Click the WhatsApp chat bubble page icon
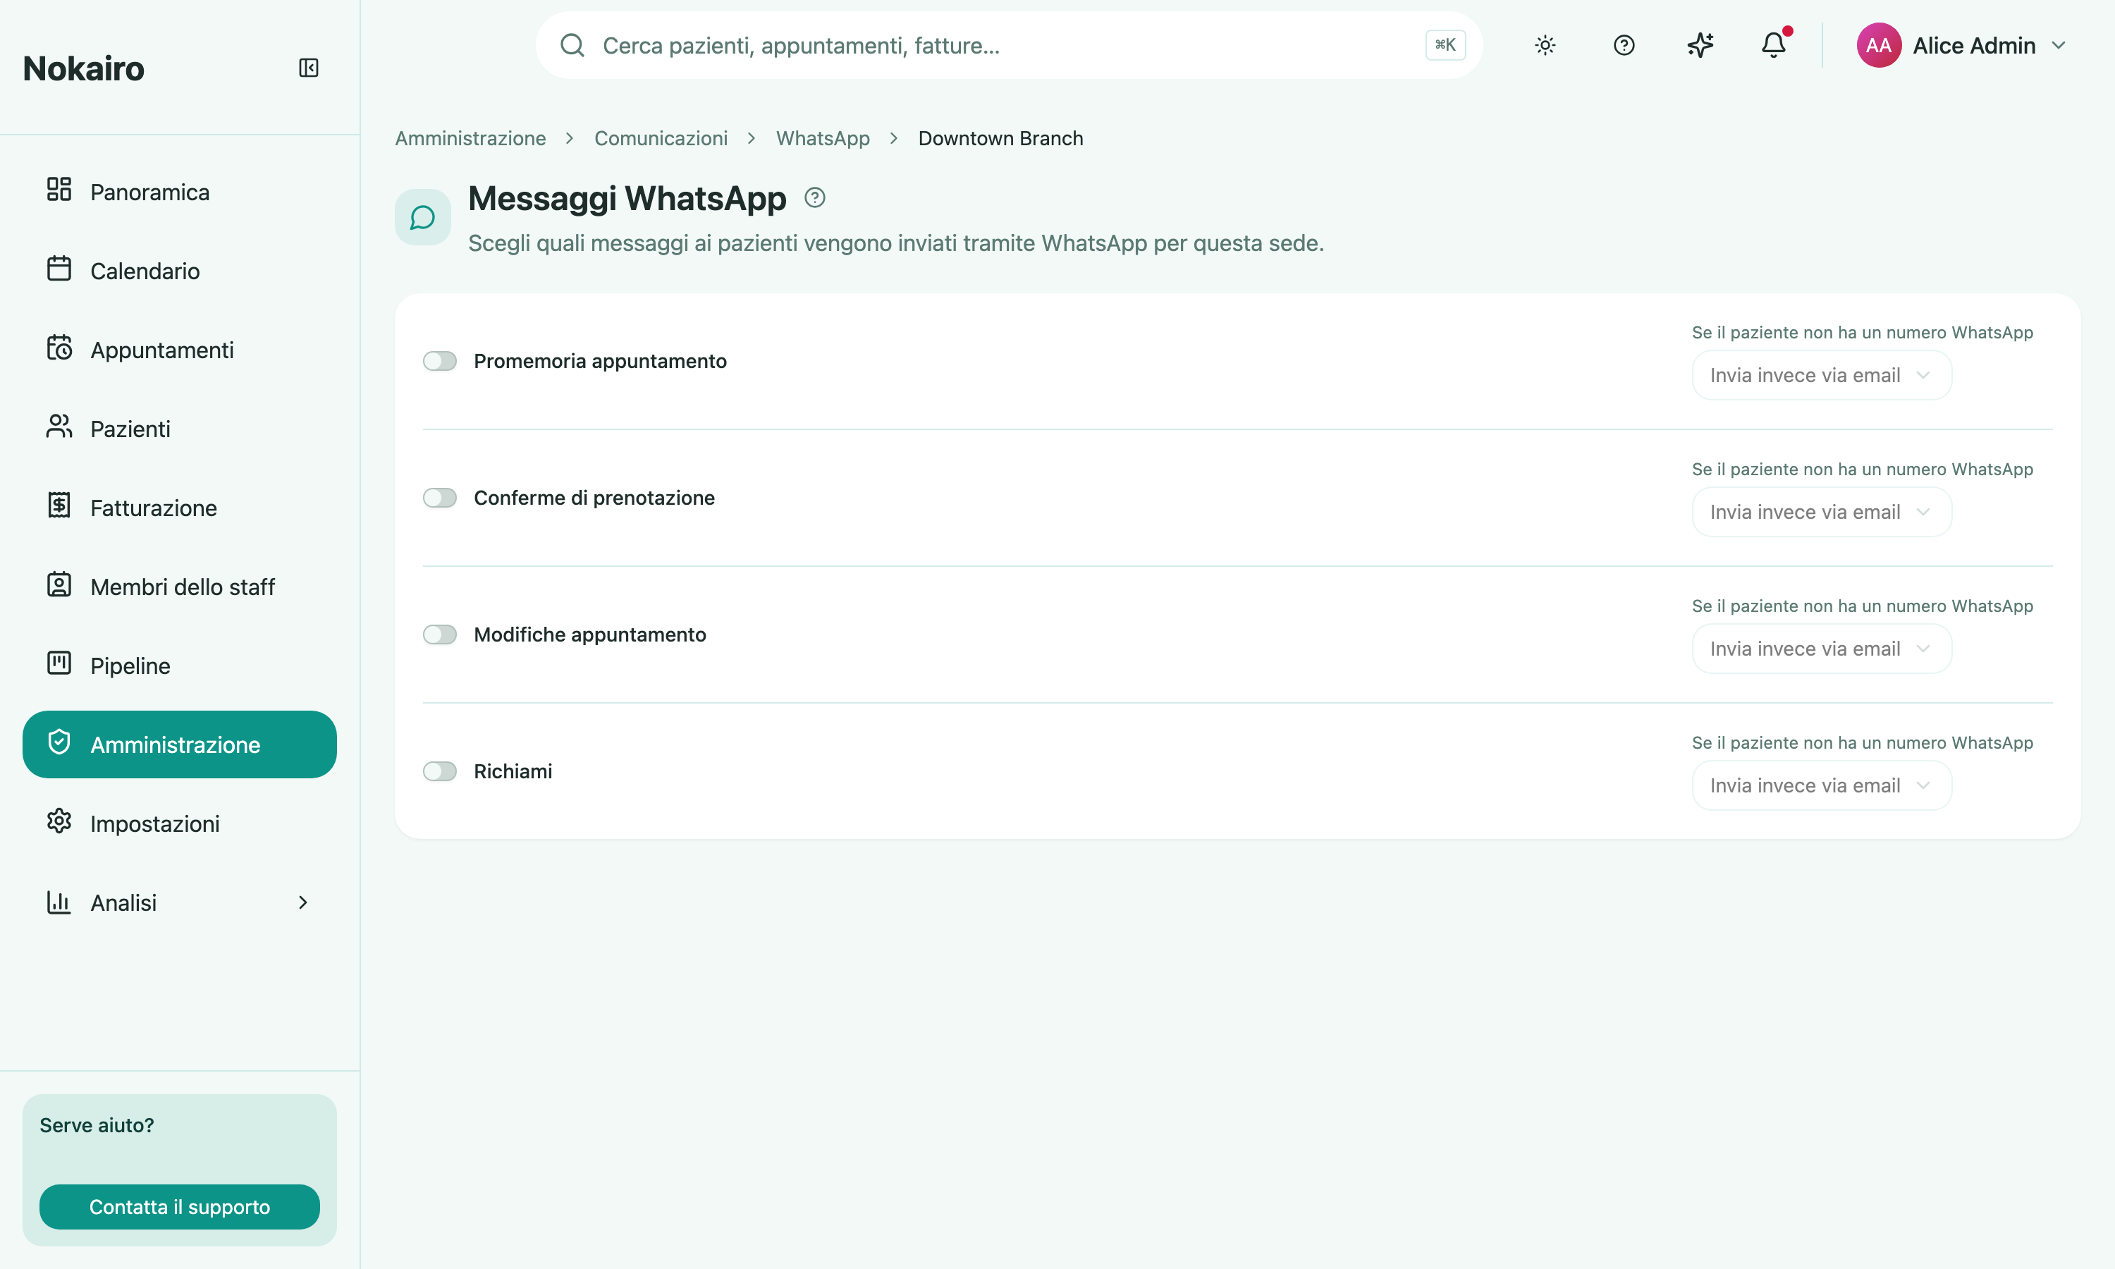The image size is (2115, 1269). [422, 217]
